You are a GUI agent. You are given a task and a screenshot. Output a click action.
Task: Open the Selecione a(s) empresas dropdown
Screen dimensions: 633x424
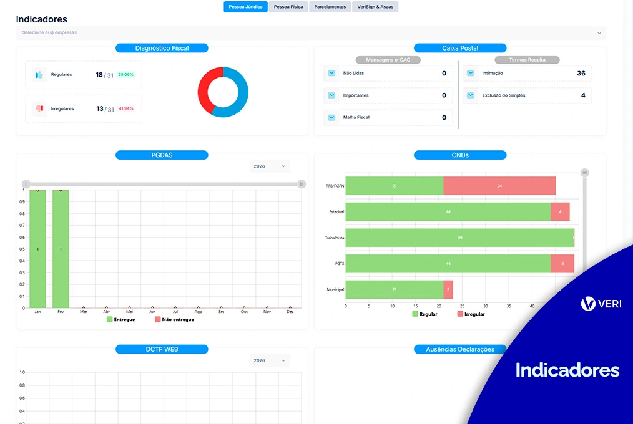pos(310,32)
